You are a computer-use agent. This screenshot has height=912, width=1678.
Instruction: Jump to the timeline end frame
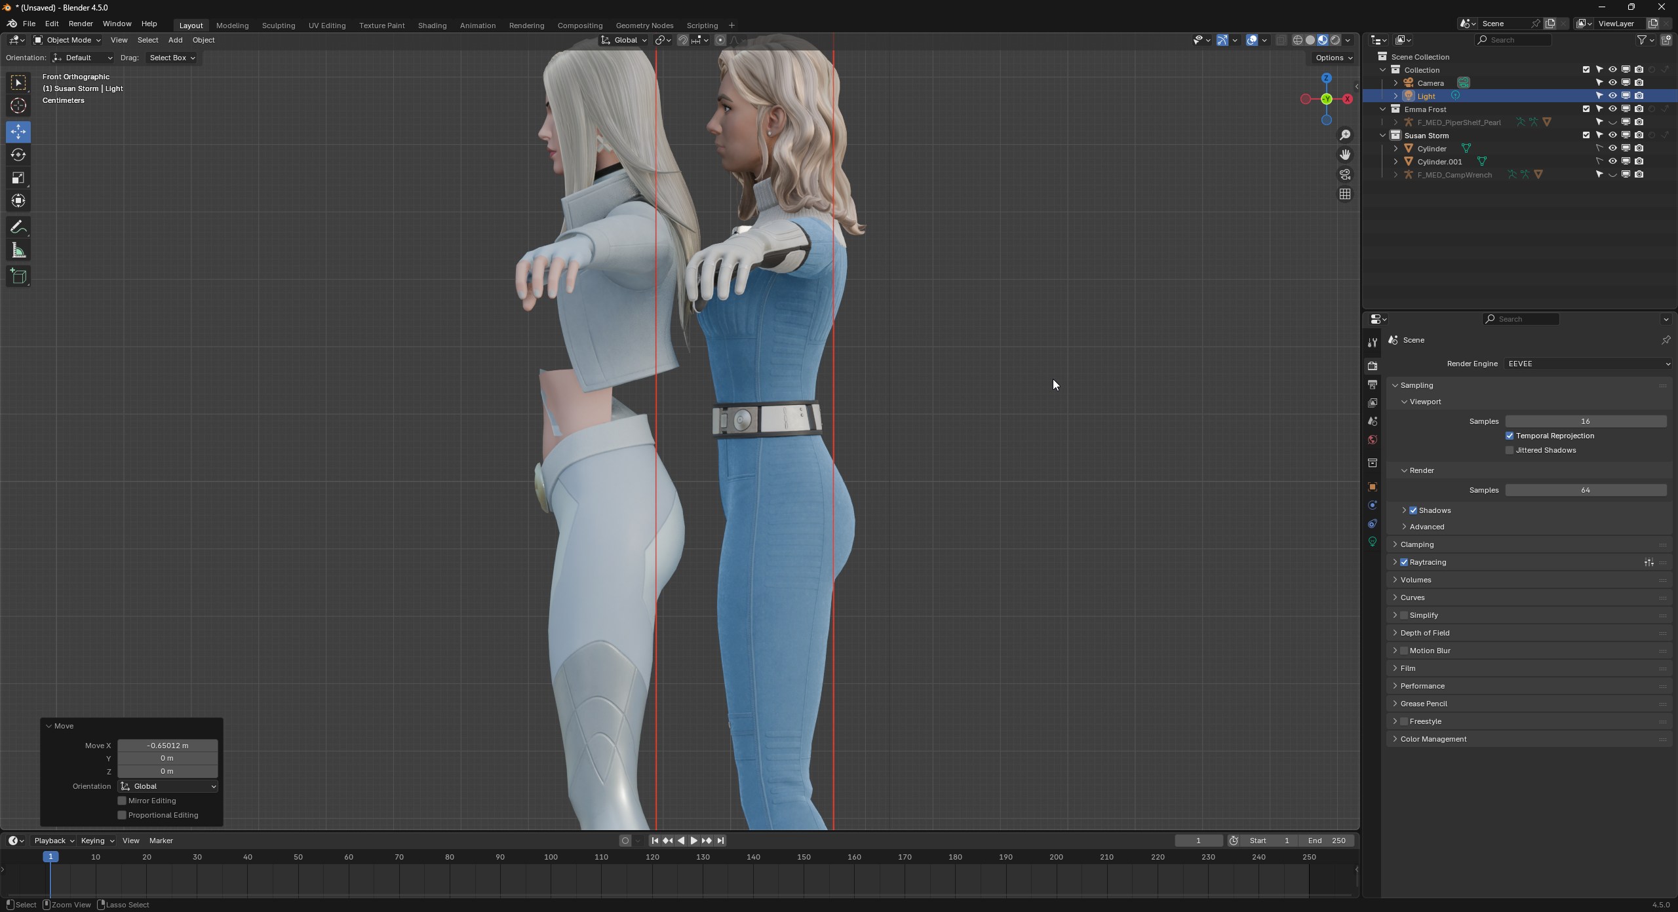720,841
